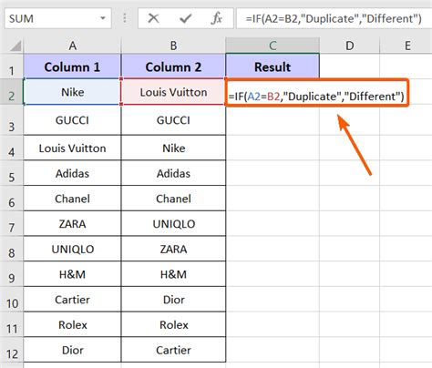Open Insert Function with the fx icon
The image size is (432, 368).
click(x=216, y=18)
